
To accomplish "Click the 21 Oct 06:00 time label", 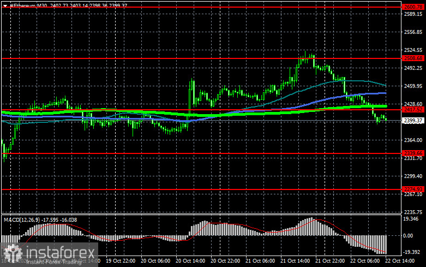I will 260,261.
